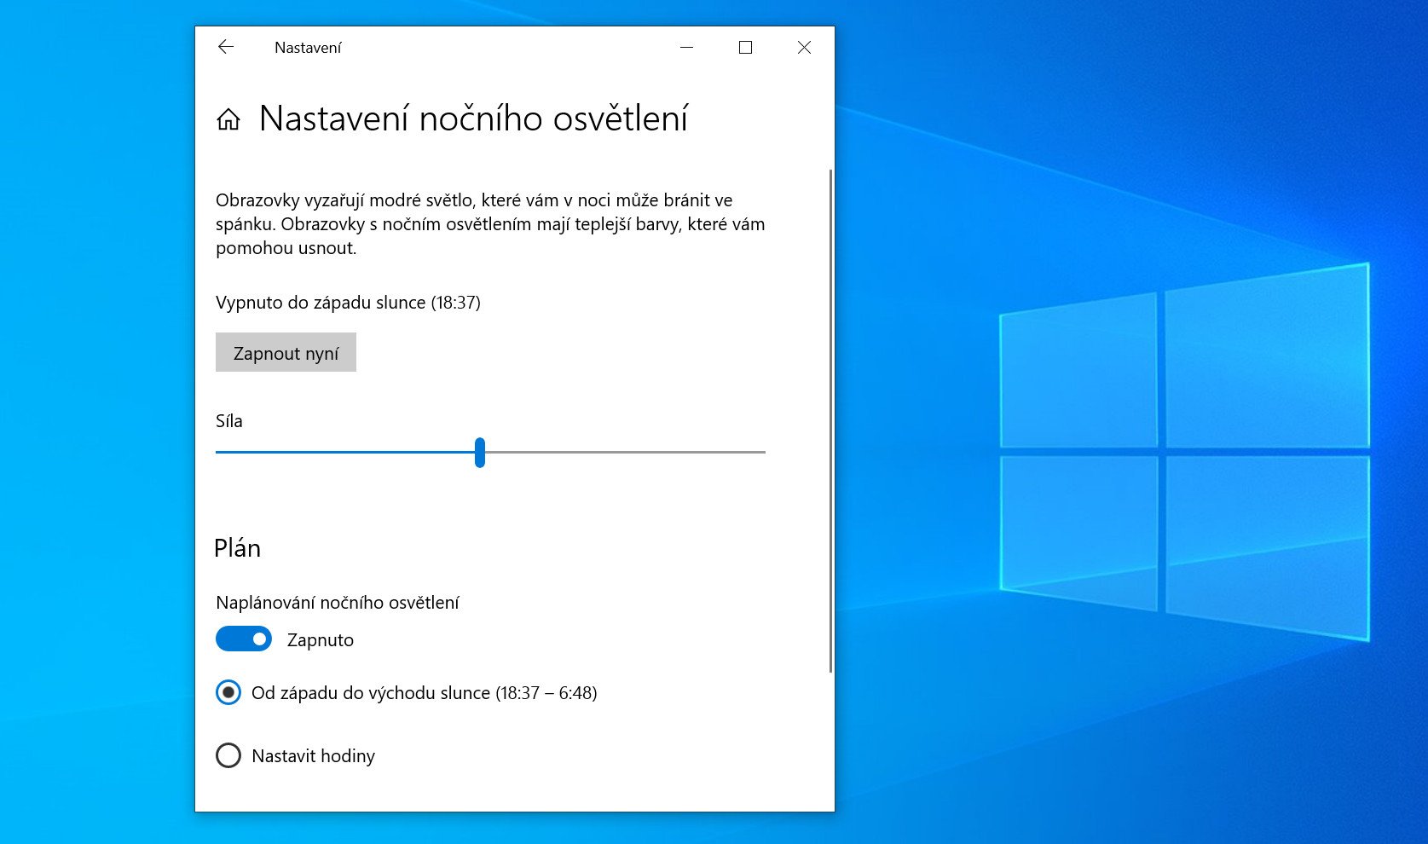This screenshot has width=1428, height=844.
Task: Maximize the Nastavení window
Action: [x=745, y=47]
